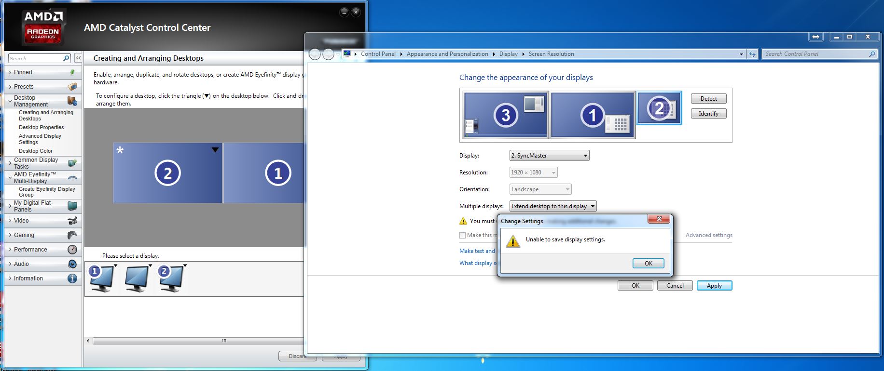Click the Information icon in sidebar
Screen dimensions: 884x371
(72, 278)
